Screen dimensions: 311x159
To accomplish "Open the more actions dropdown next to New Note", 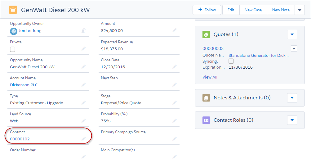I will pos(300,10).
